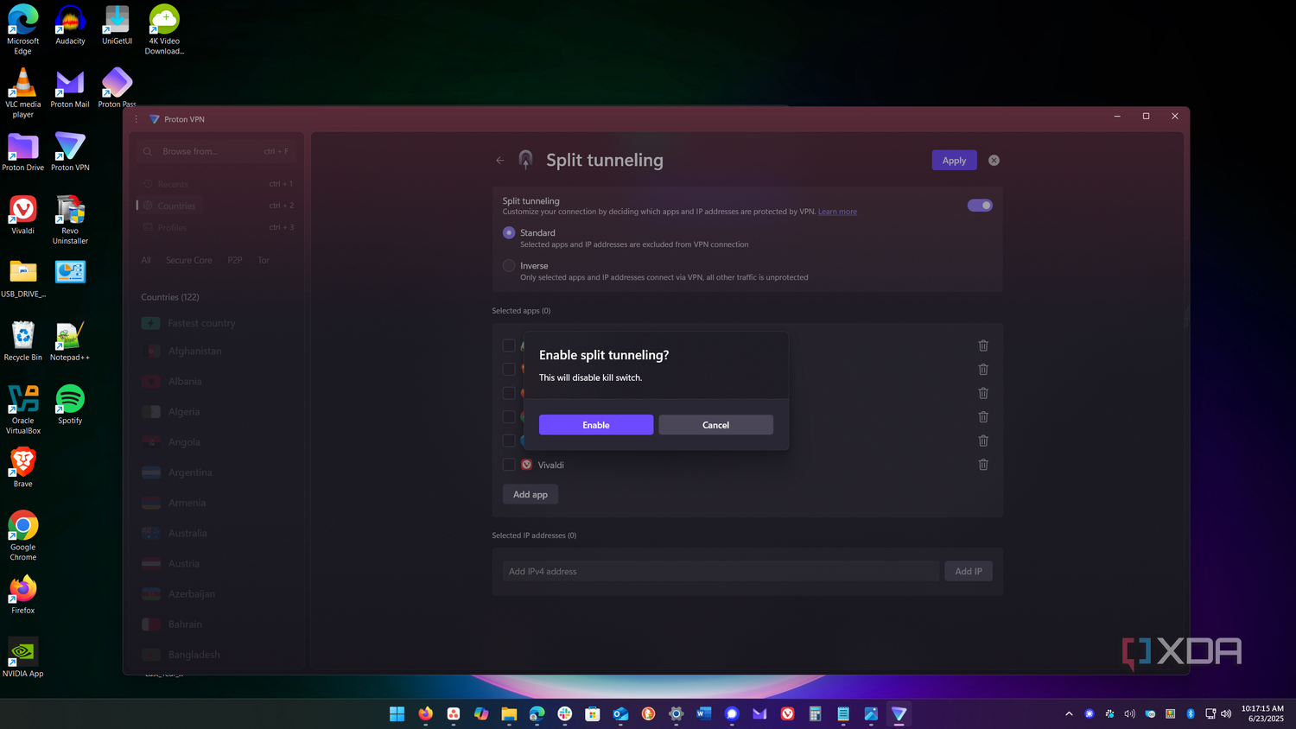Select the Secure Core filter tab
Viewport: 1296px width, 729px height.
189,260
